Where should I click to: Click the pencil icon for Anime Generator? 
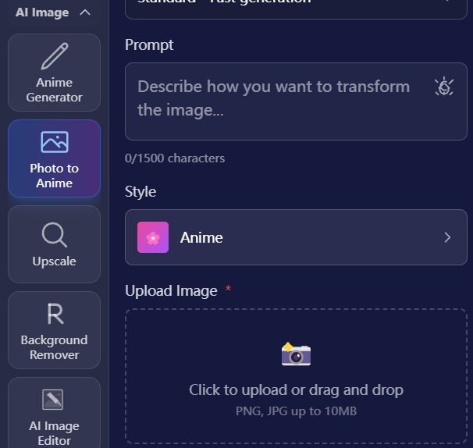(54, 57)
